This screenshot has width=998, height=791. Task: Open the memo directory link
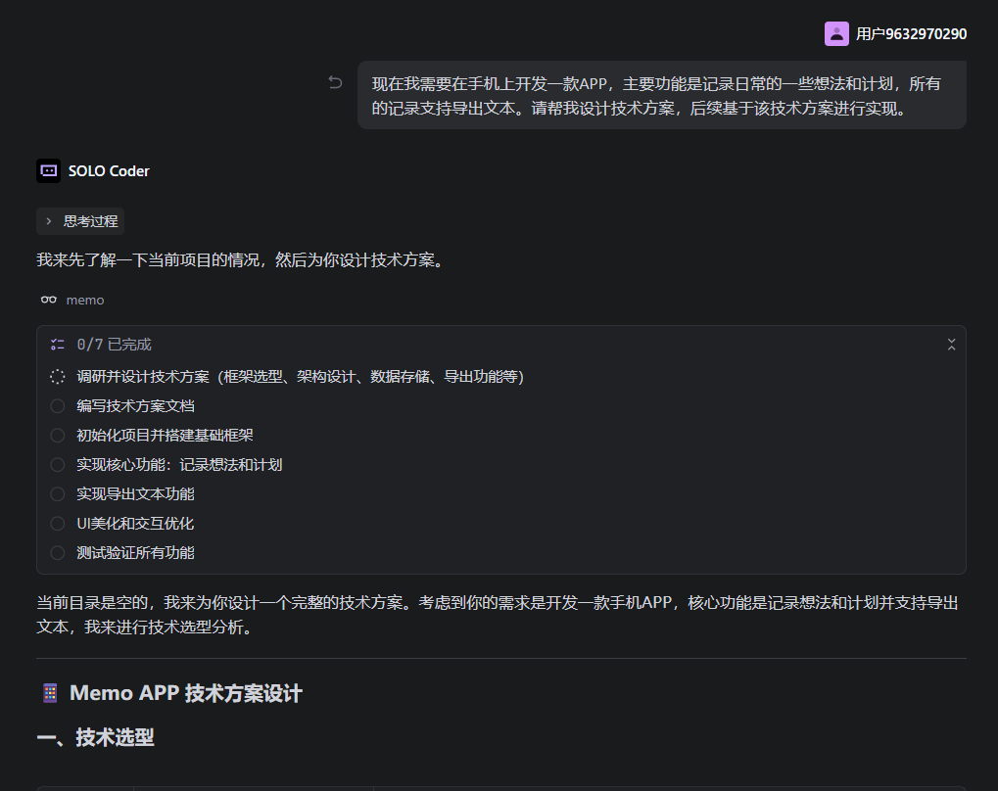point(84,301)
